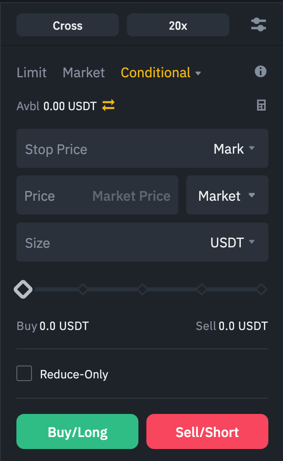Screen dimensions: 283x461
Task: Click the first slider handle diamond
Action: [23, 290]
